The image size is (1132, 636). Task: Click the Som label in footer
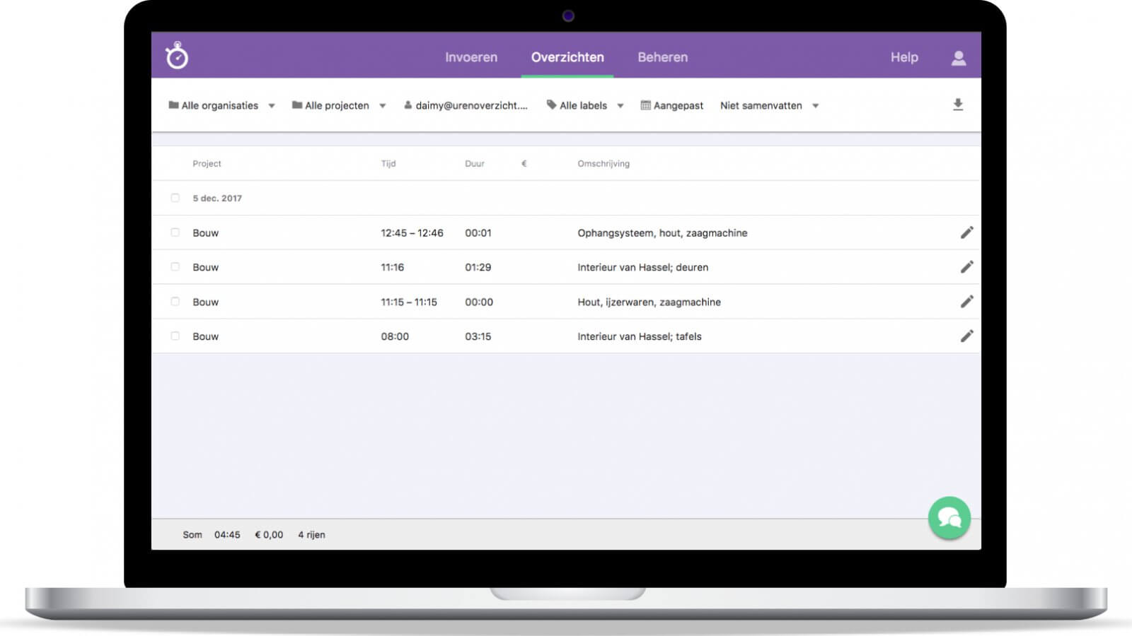click(192, 535)
